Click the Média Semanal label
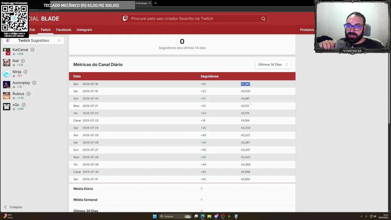Image resolution: width=391 pixels, height=220 pixels. (85, 200)
